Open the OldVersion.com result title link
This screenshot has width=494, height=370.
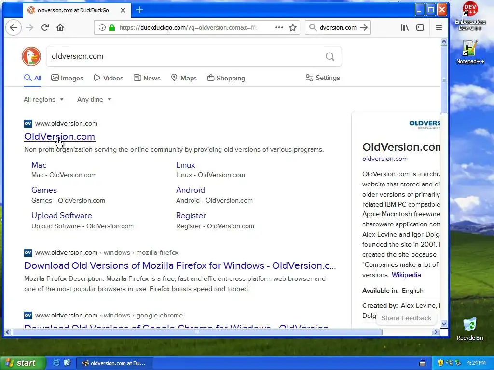[x=59, y=136]
